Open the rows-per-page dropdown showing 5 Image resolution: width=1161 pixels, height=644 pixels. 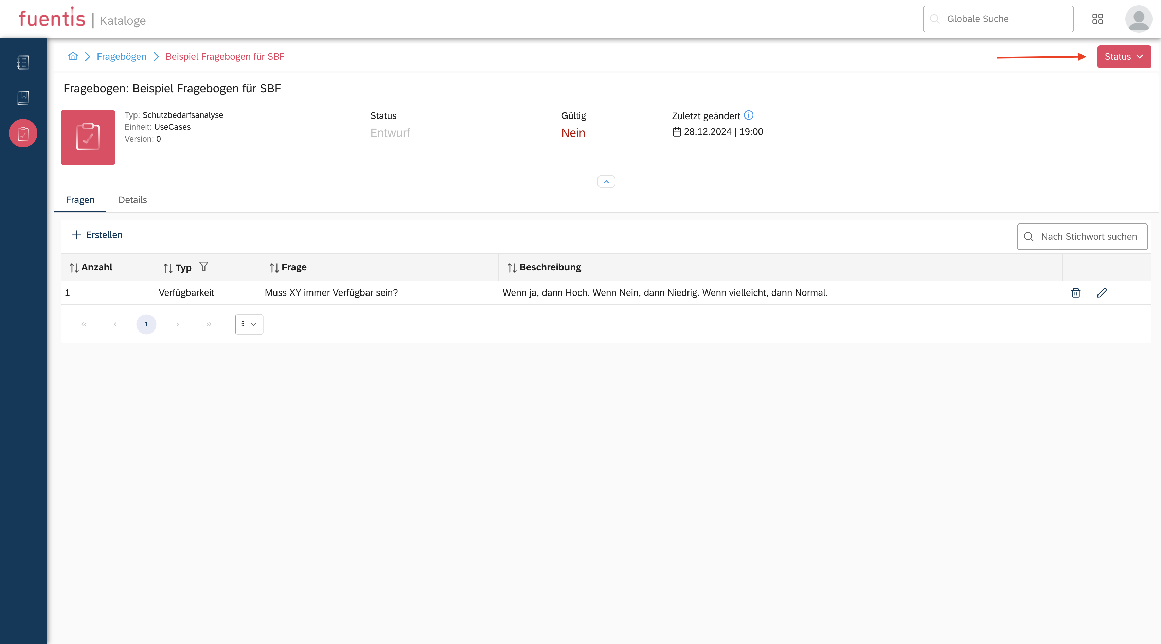(x=249, y=324)
